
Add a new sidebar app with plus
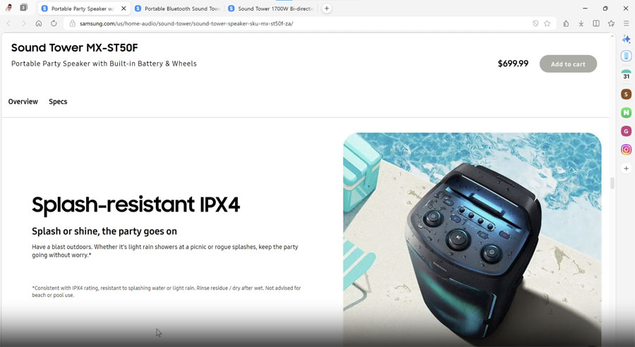tap(626, 169)
